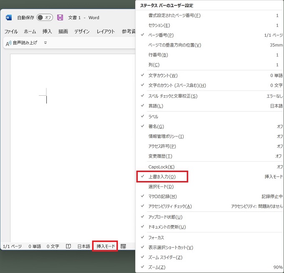284x273 pixels.
Task: Open the デザイン ribbon tab
Action: 82,32
